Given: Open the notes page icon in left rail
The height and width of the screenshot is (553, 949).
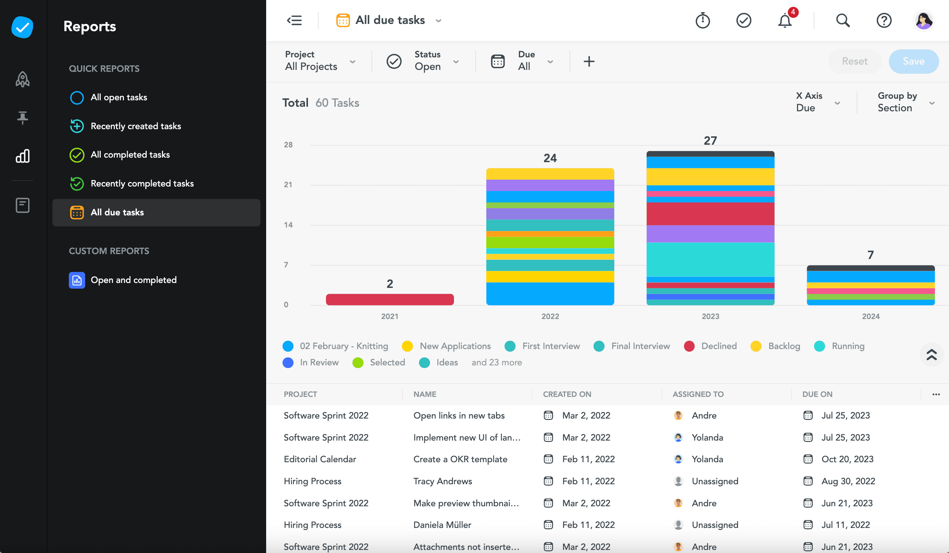Looking at the screenshot, I should click(x=22, y=205).
